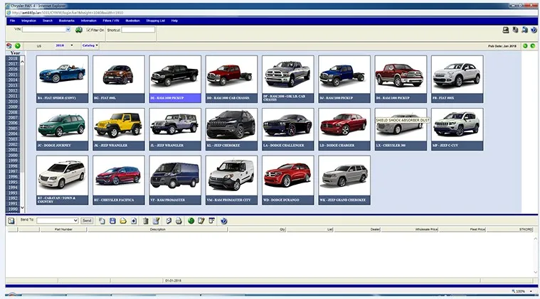
Task: Open the Illustration menu
Action: [132, 21]
